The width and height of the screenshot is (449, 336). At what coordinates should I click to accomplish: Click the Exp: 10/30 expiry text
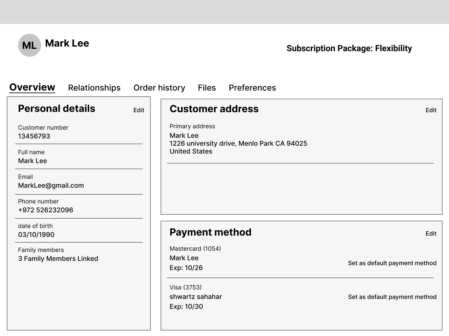[x=186, y=306]
